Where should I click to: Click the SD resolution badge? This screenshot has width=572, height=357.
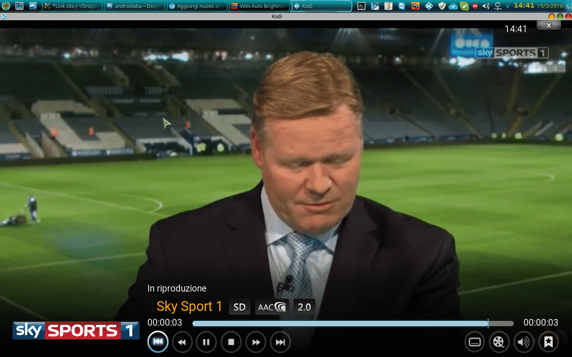[x=240, y=307]
